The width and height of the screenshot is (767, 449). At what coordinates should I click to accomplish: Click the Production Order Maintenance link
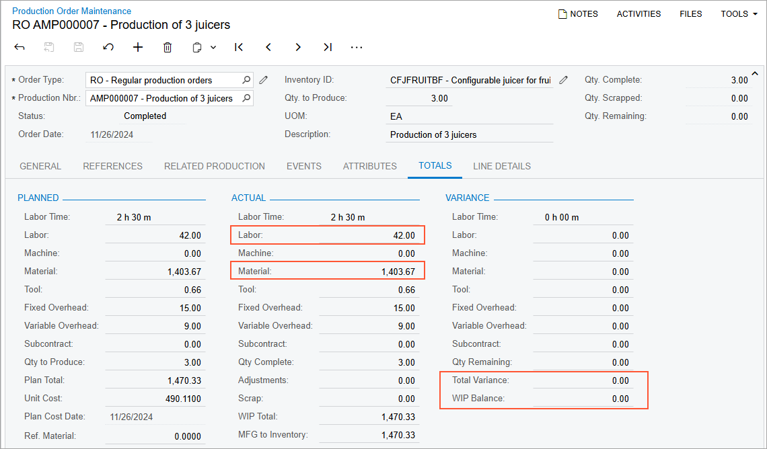(x=72, y=11)
